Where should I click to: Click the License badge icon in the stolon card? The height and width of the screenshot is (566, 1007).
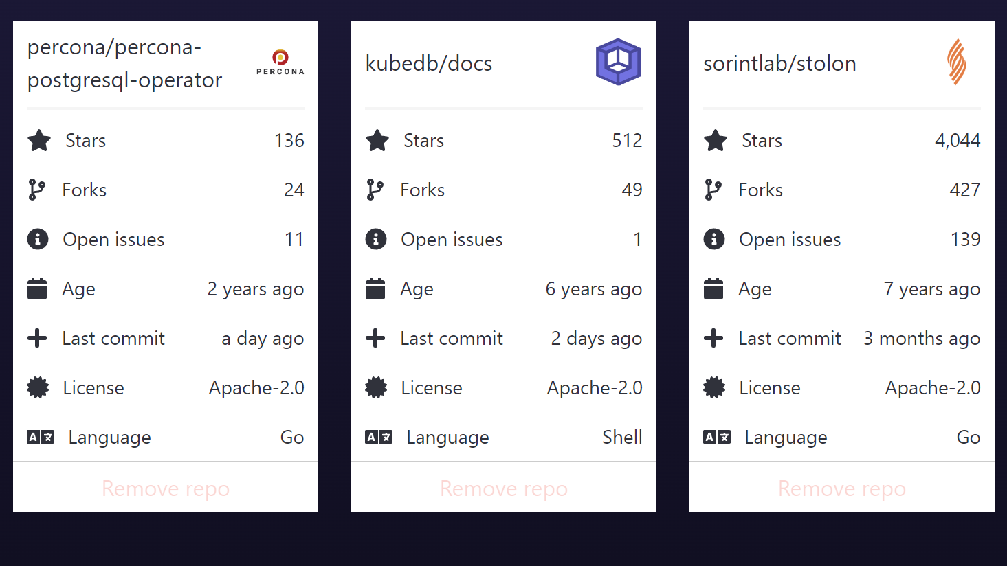tap(714, 388)
